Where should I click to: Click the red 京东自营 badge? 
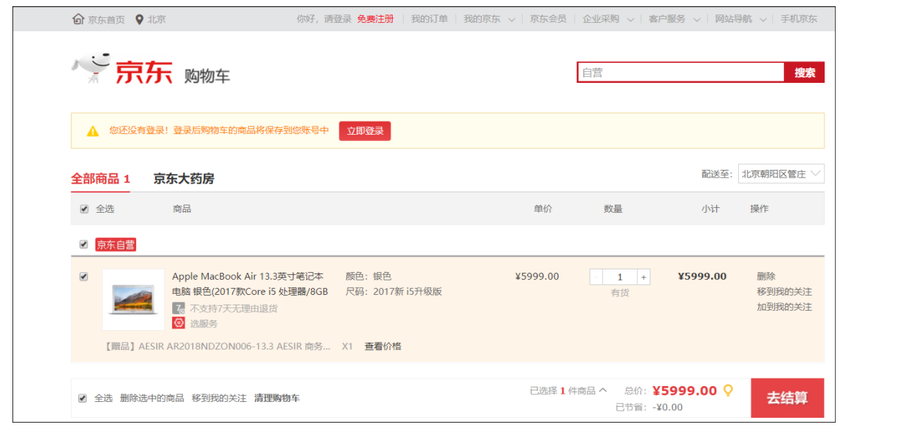coord(115,244)
